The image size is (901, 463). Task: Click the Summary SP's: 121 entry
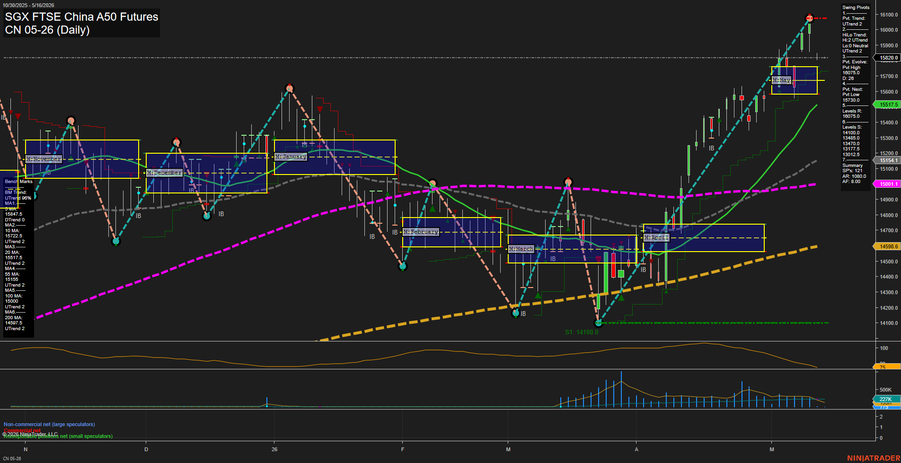coord(853,168)
